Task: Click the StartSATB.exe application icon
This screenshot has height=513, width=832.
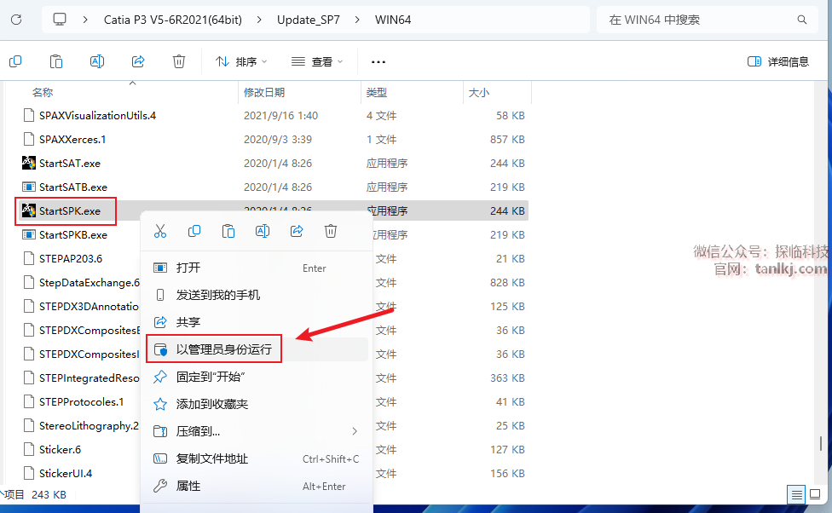Action: click(x=29, y=187)
